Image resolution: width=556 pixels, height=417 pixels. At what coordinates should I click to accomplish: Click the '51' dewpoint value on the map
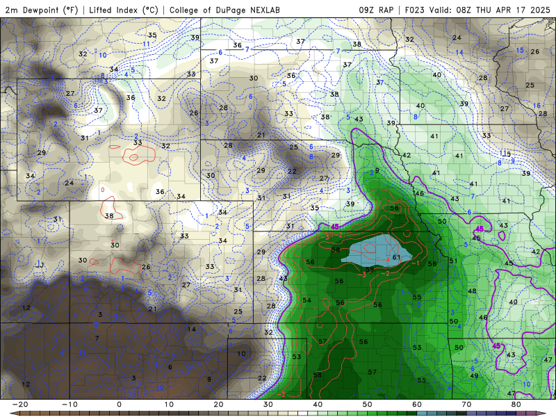tap(453, 261)
